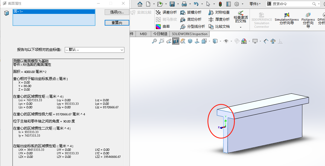Run 误差分析 deviation analysis
Viewport: 325px width, 166px height.
[x=166, y=13]
